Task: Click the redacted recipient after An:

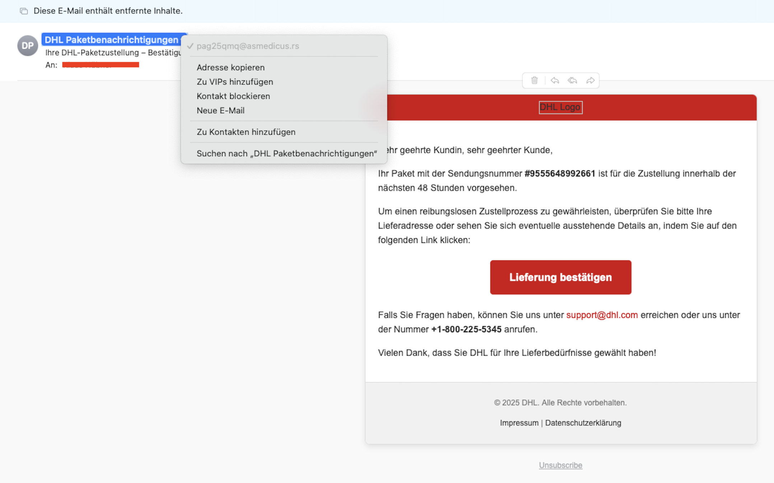Action: pos(101,65)
